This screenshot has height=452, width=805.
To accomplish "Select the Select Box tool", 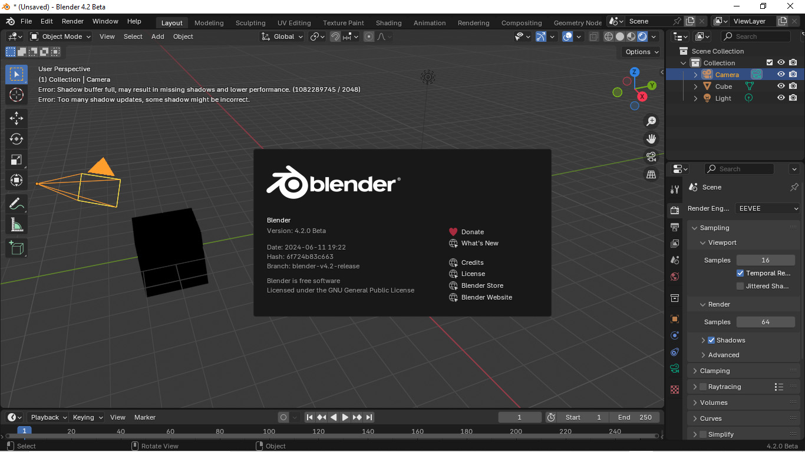I will pyautogui.click(x=17, y=74).
